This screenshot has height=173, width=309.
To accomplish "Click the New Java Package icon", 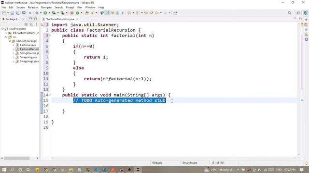I will point(72,13).
